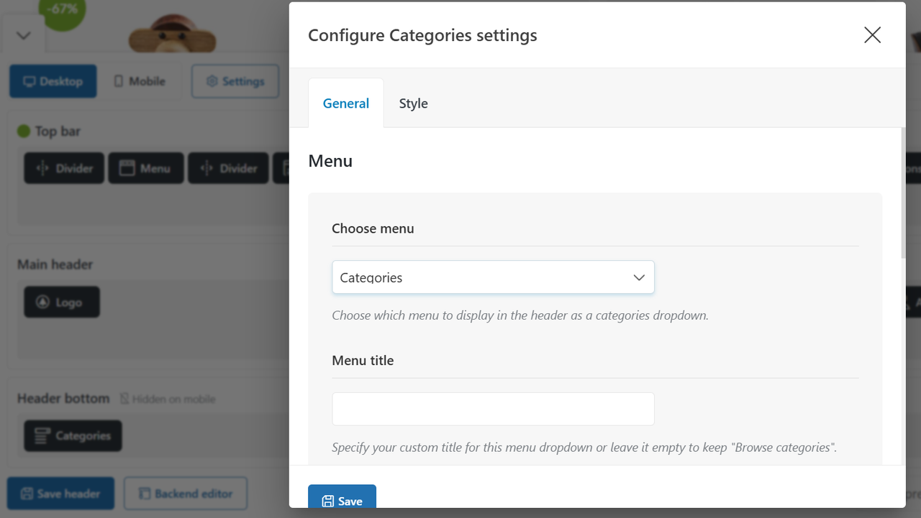Select the Menu element in Top bar

coord(145,168)
